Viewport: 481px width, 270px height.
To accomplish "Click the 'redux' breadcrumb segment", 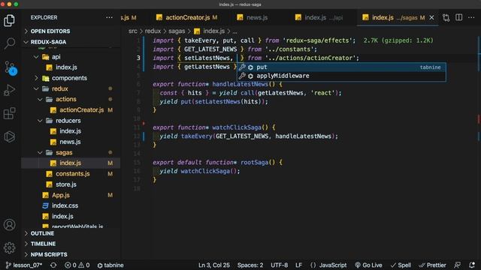I will coord(153,31).
